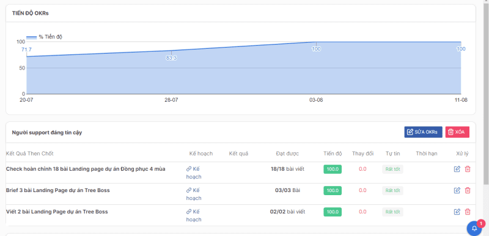This screenshot has height=236, width=489.
Task: Click the SỬA OKRs button
Action: [423, 132]
